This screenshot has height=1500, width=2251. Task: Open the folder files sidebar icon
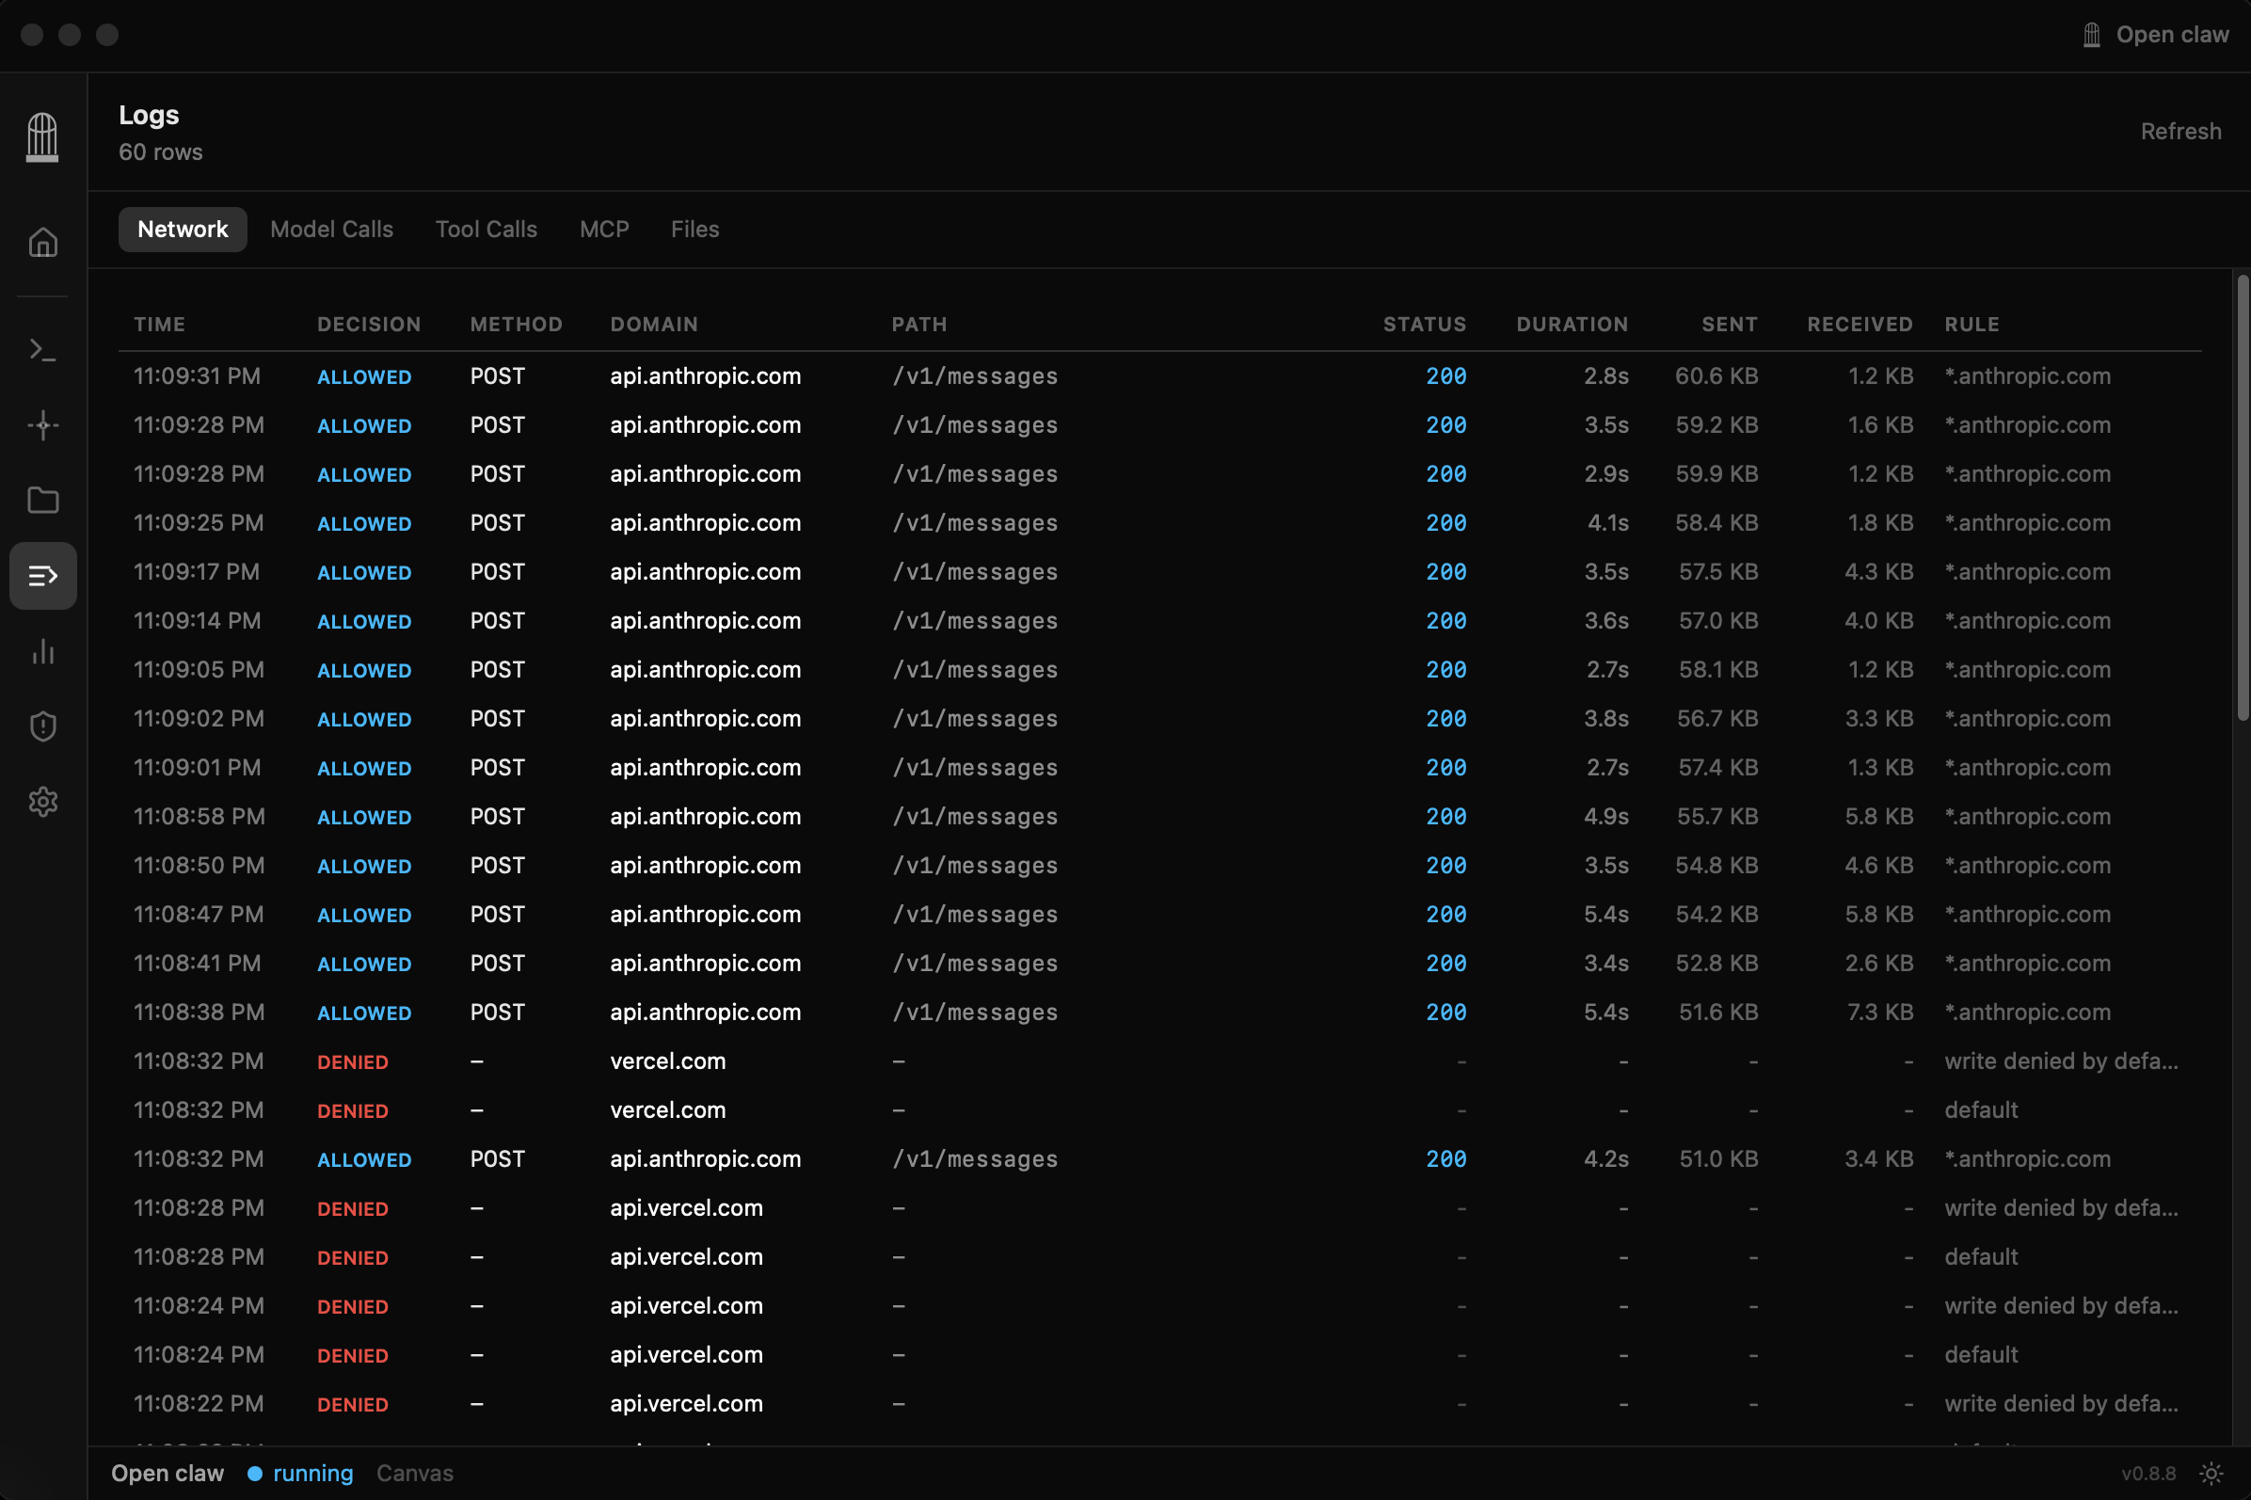43,501
